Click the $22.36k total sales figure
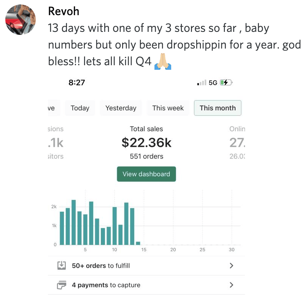The image size is (307, 300). tap(146, 143)
